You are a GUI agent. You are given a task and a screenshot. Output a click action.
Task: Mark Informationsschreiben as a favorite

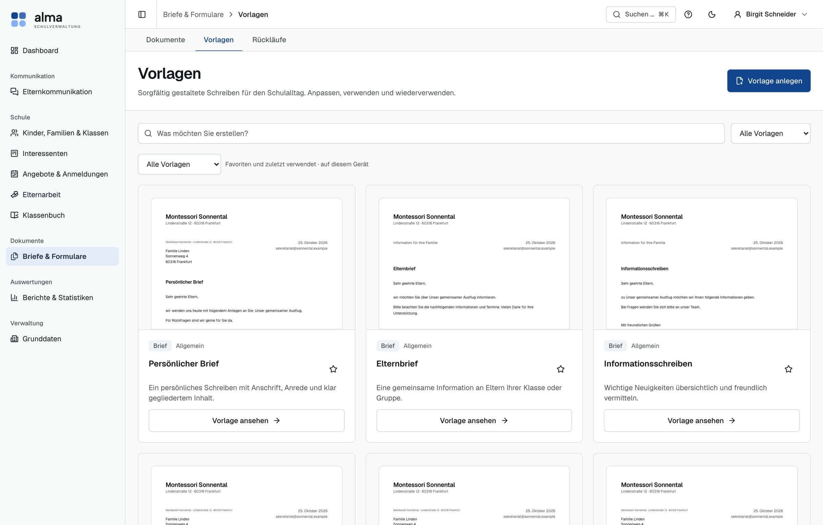(788, 369)
